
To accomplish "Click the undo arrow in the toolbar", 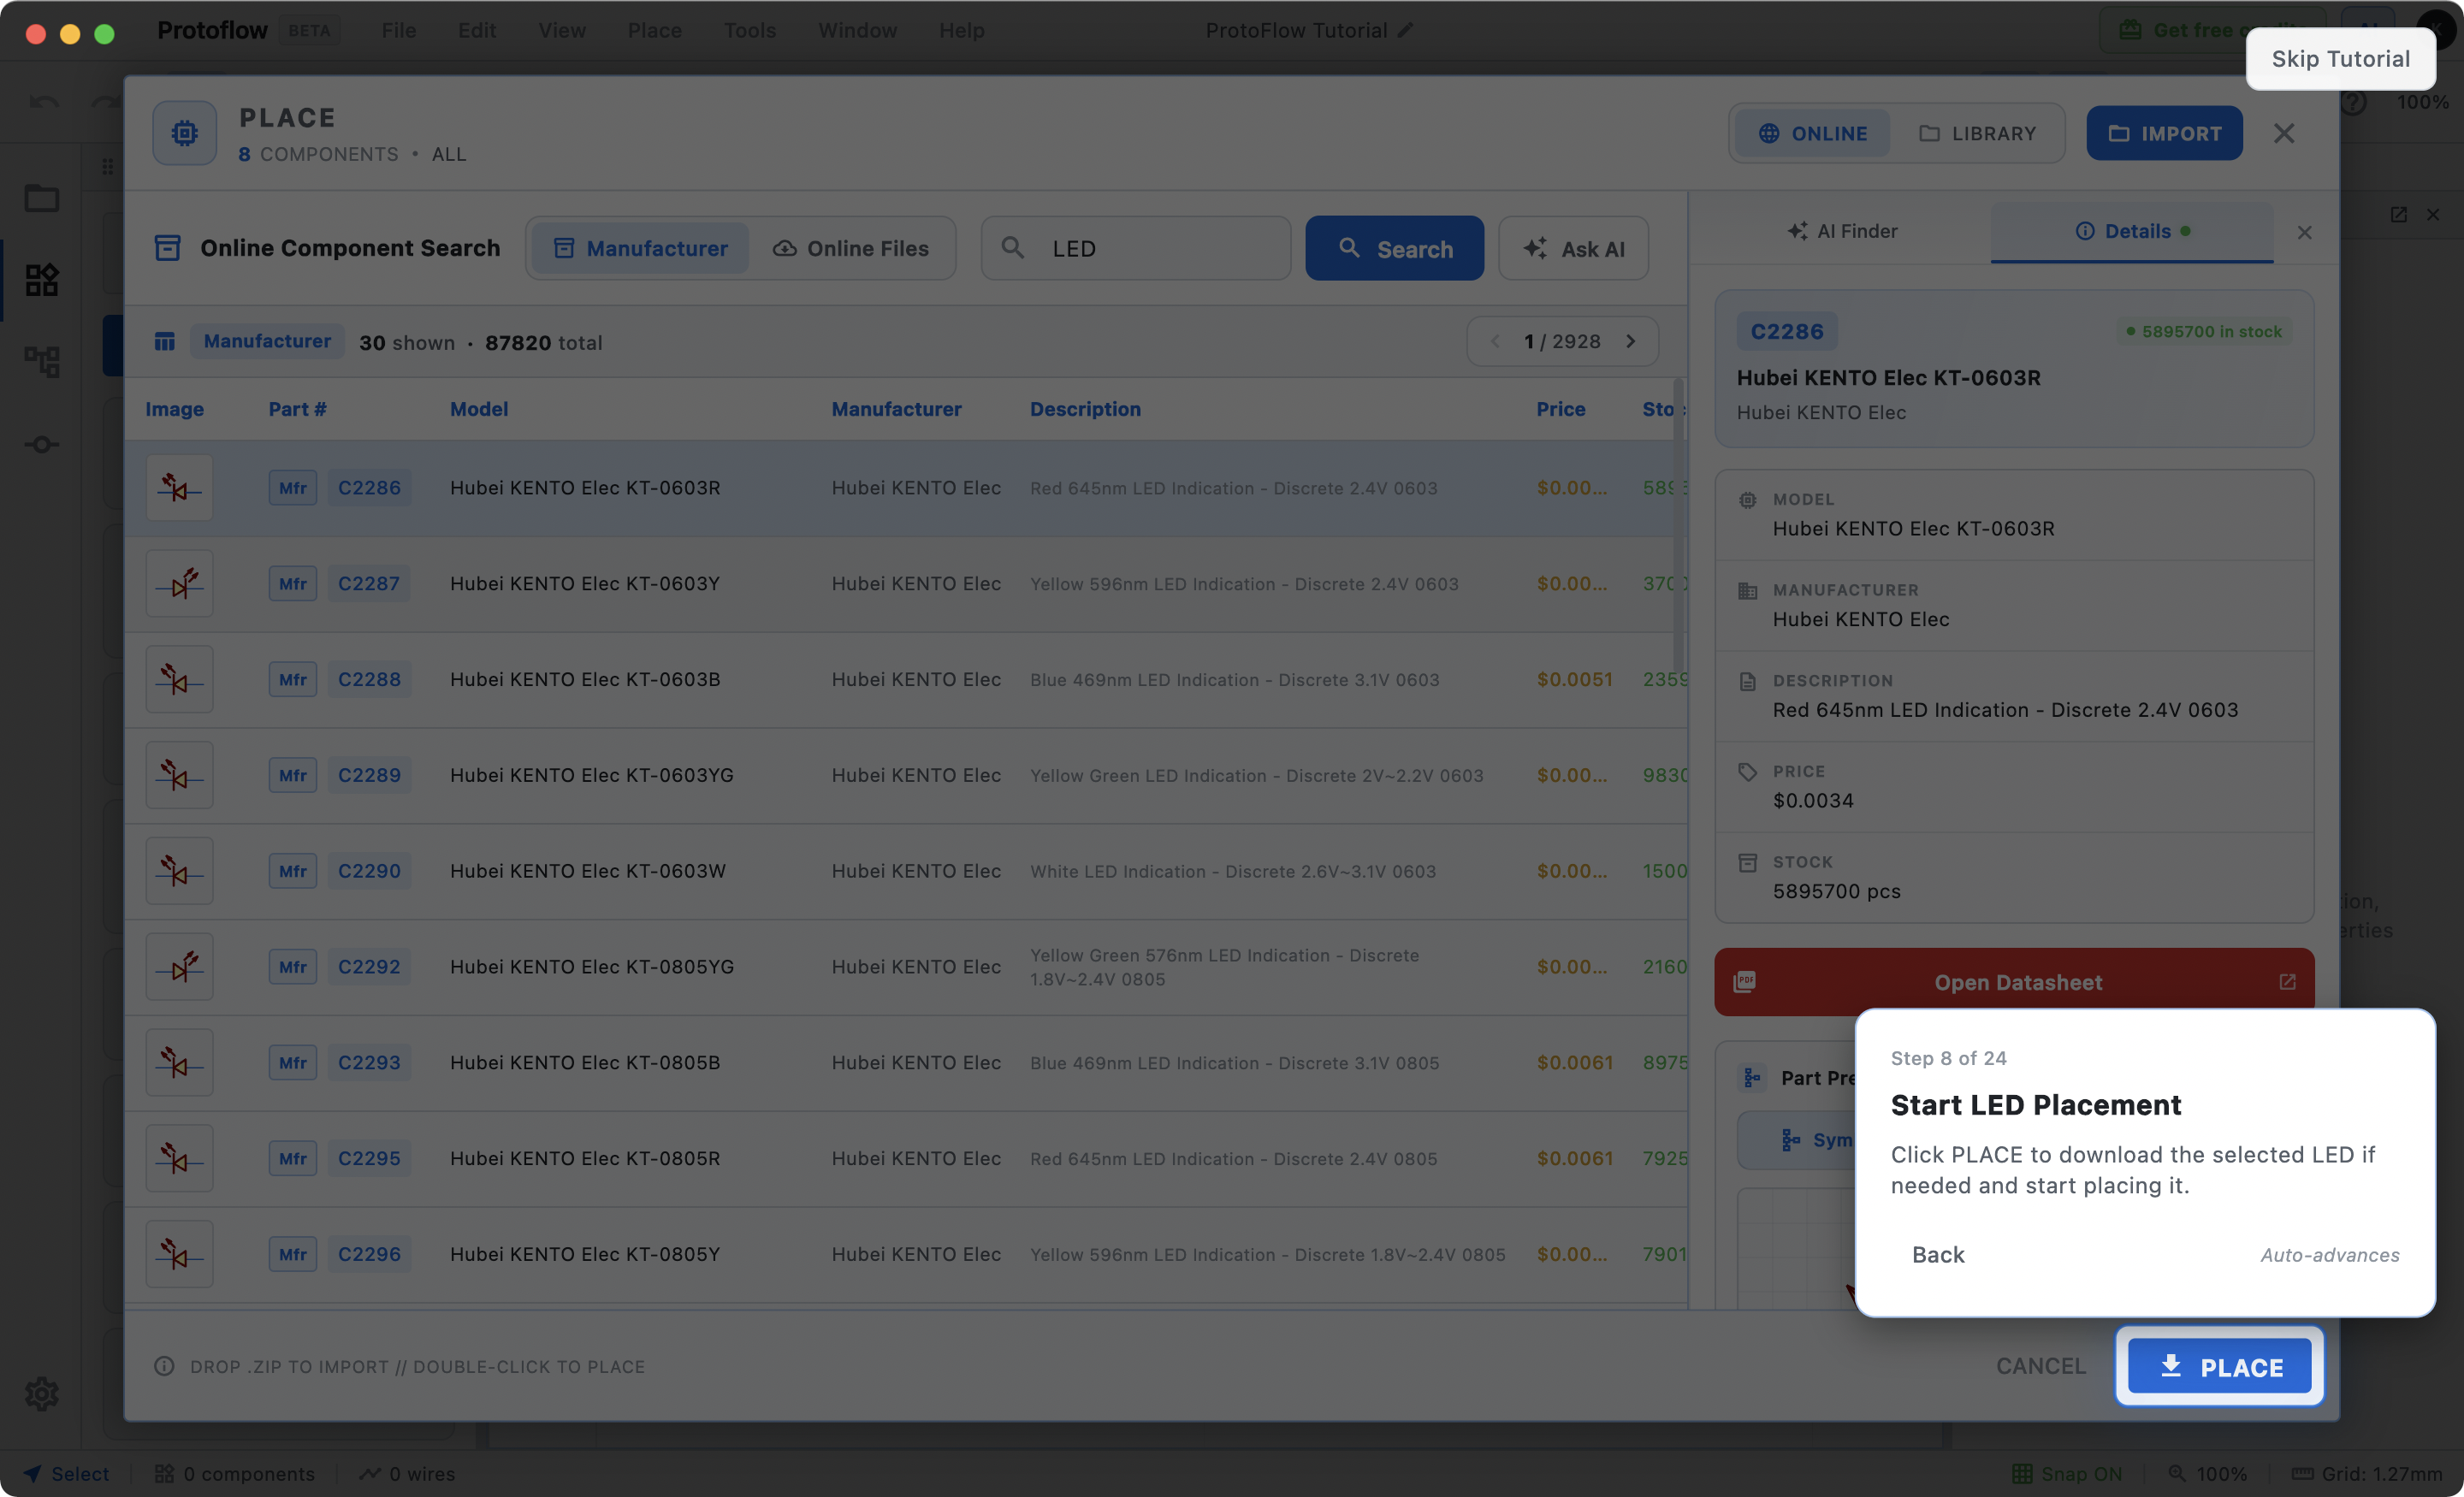I will (43, 102).
